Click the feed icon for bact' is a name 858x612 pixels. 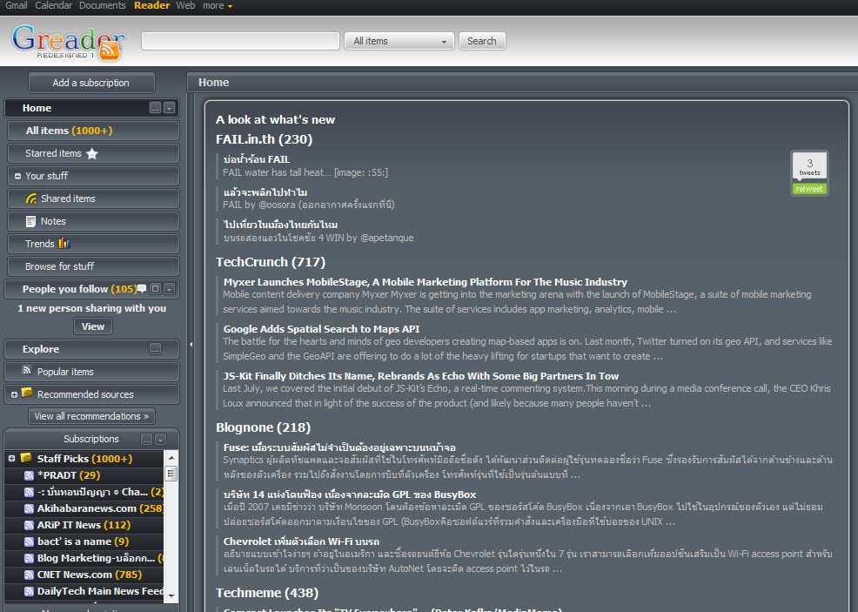(x=29, y=541)
